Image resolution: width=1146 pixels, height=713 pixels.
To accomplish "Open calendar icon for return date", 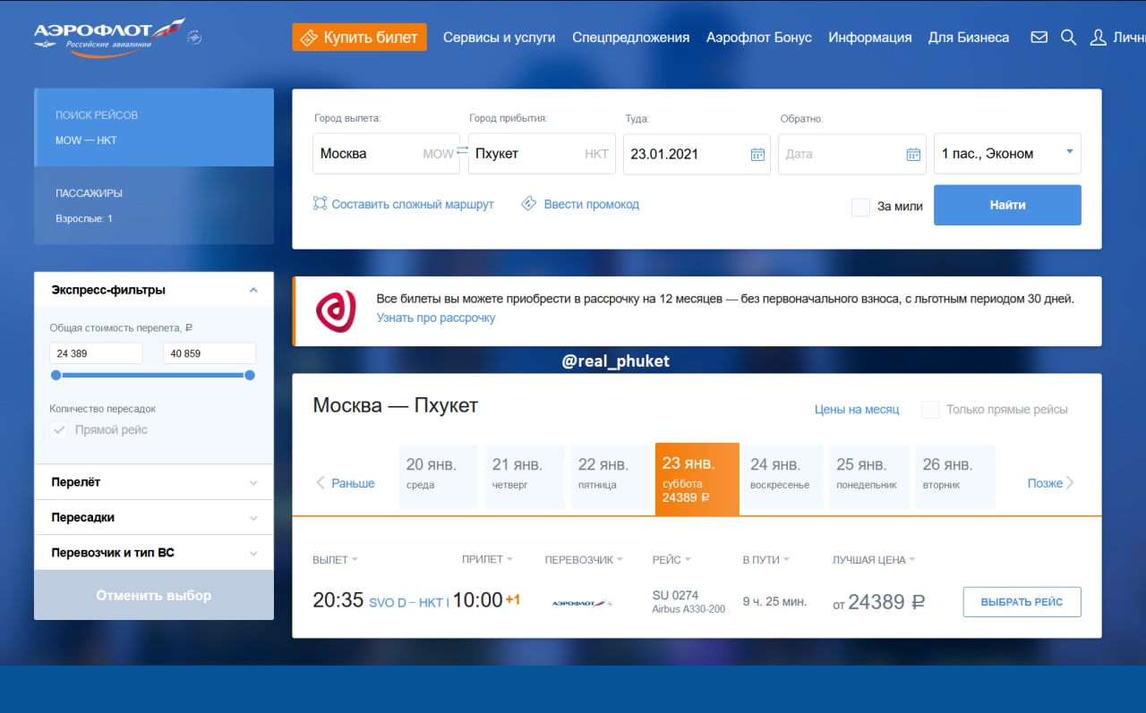I will point(913,154).
